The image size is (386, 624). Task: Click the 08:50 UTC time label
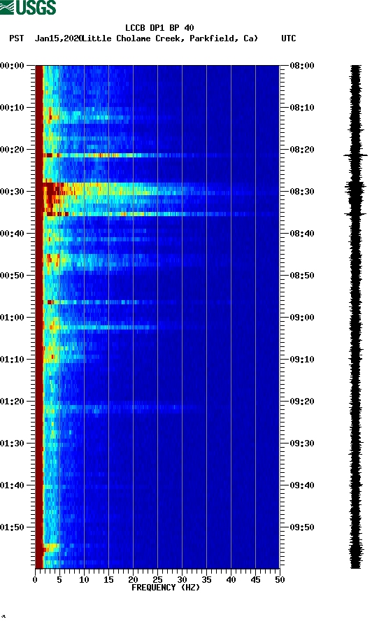click(x=302, y=276)
